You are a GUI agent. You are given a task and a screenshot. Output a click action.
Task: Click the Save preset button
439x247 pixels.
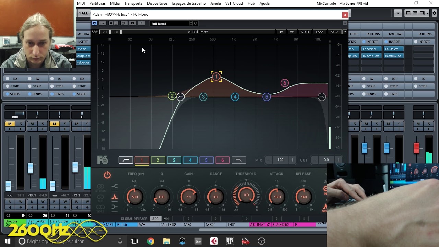tap(334, 32)
